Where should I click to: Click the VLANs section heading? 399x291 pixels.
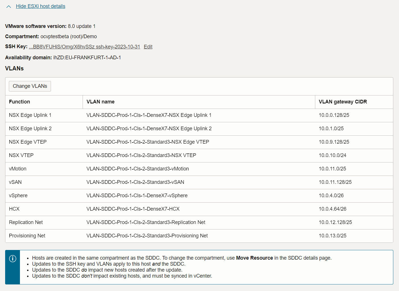tap(14, 68)
